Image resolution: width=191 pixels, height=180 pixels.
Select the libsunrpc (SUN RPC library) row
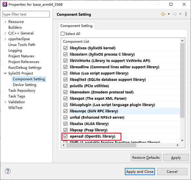pos(120,111)
